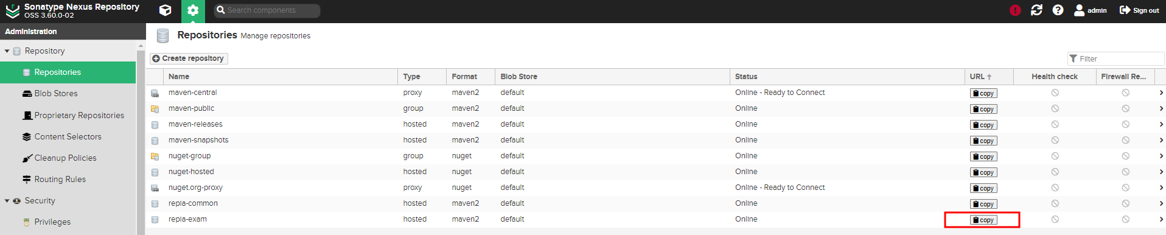The height and width of the screenshot is (235, 1166).
Task: Open the Administration gear icon
Action: tap(193, 10)
